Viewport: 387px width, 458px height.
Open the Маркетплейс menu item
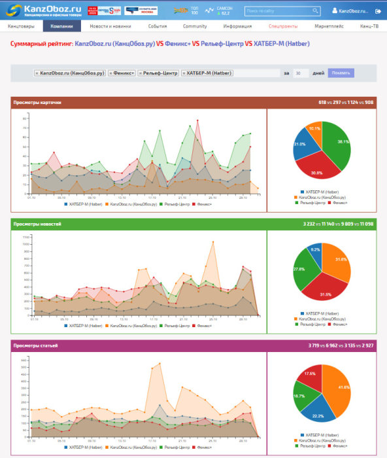pos(329,26)
